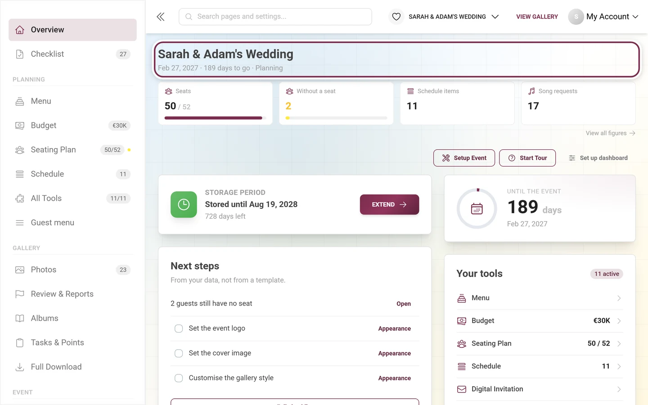Click Appearance link for event logo
The image size is (648, 405).
(394, 329)
